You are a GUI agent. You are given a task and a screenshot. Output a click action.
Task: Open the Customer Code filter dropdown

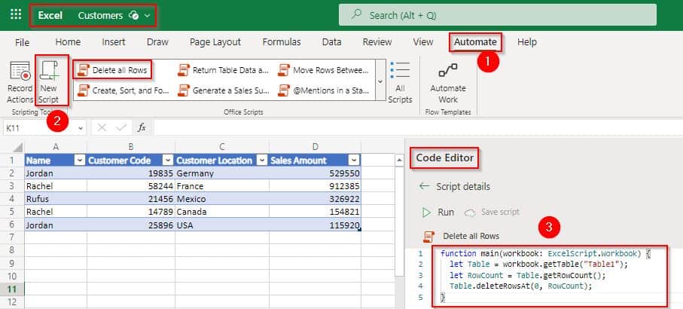[168, 161]
